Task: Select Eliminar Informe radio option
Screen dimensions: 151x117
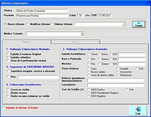Action: click(52, 24)
